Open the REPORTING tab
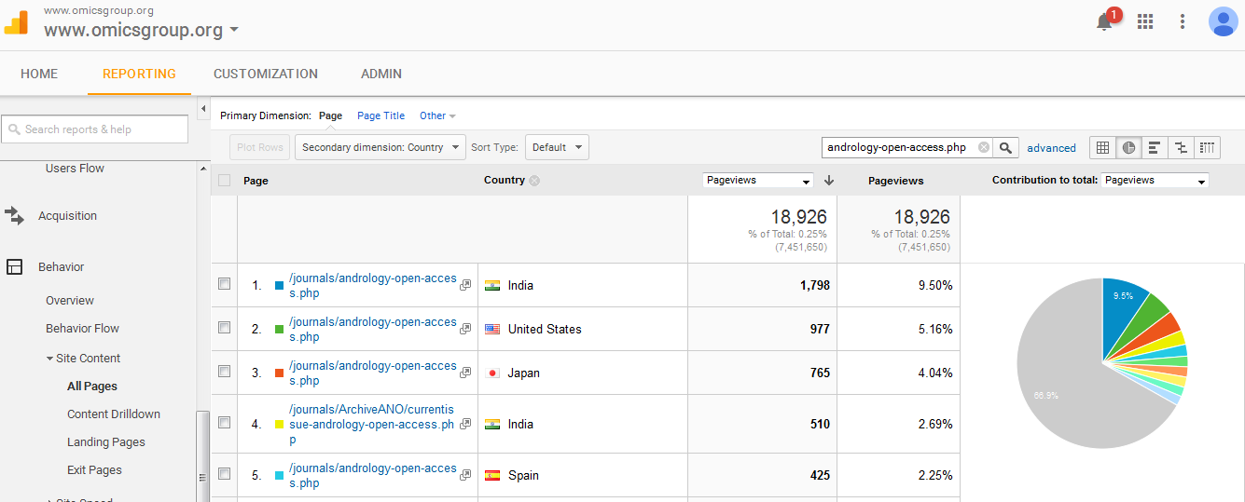Image resolution: width=1245 pixels, height=502 pixels. click(x=139, y=74)
